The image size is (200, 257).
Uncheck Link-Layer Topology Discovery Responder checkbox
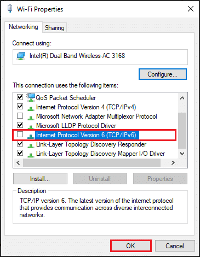(x=20, y=144)
